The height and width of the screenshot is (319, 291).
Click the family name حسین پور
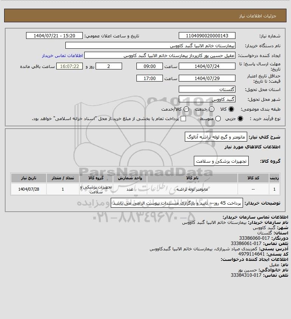click(x=248, y=270)
